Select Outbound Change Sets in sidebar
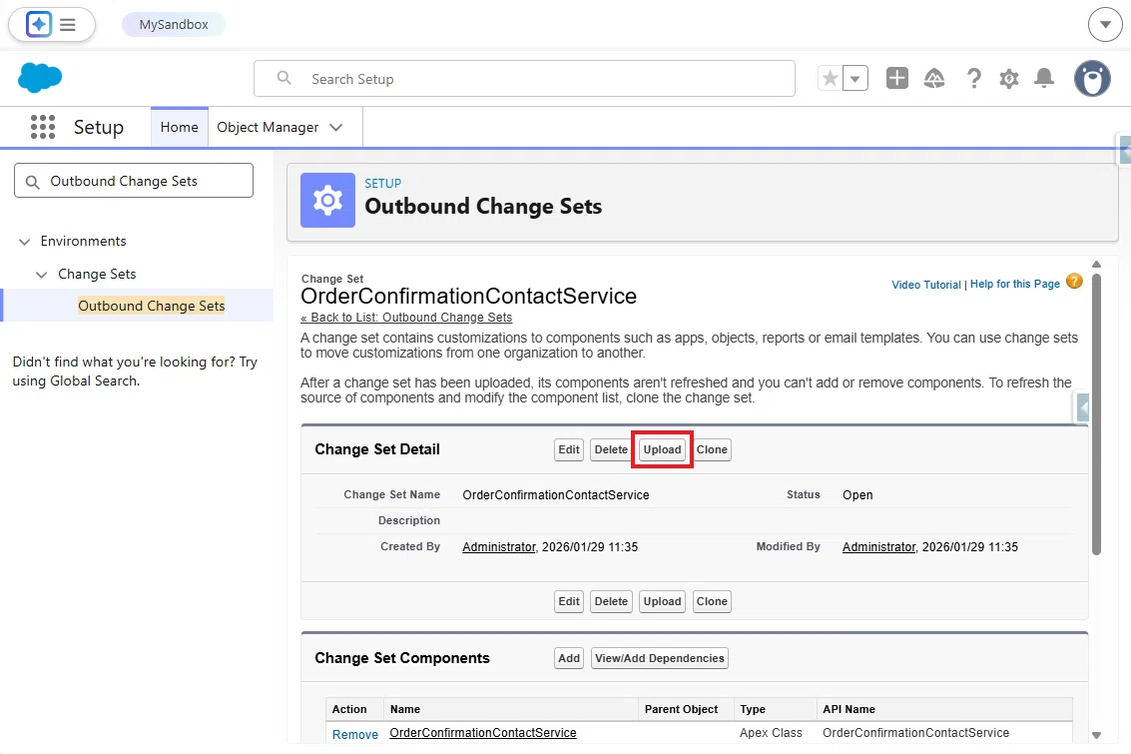 (x=152, y=306)
